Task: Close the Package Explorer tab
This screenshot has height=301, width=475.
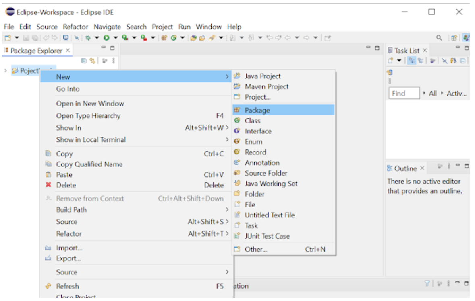Action: [68, 51]
